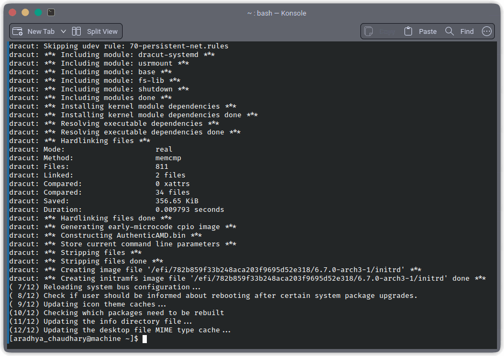Screen dimensions: 504x356
Task: Click 'Stripping files done' line
Action: [86, 261]
